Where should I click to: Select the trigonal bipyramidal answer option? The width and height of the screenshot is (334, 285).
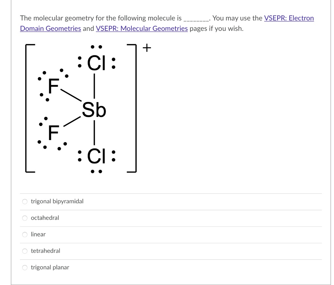coord(25,201)
